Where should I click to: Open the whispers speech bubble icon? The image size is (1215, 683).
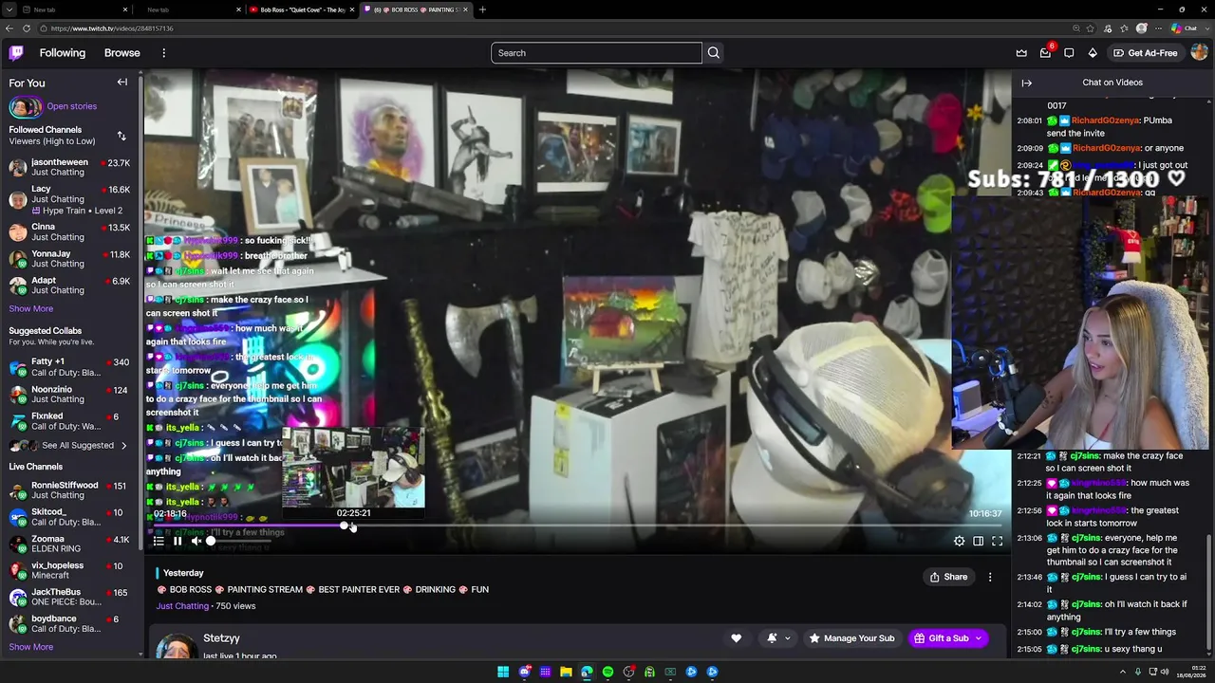[1069, 53]
